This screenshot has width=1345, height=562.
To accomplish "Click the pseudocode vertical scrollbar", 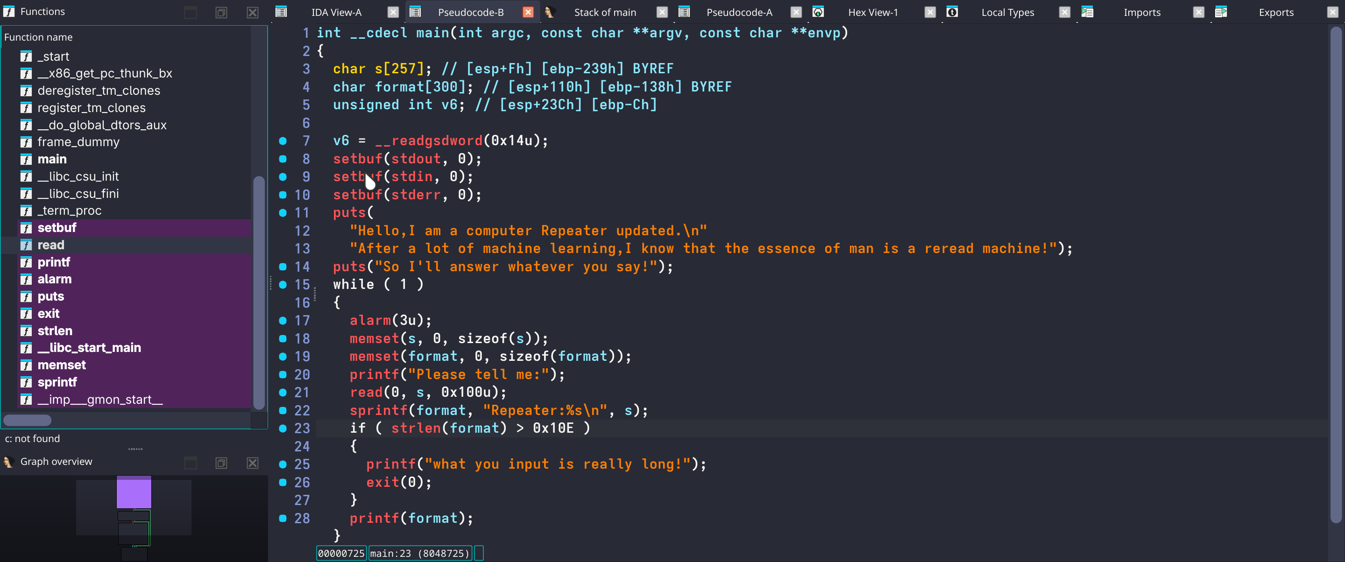I will (1336, 275).
